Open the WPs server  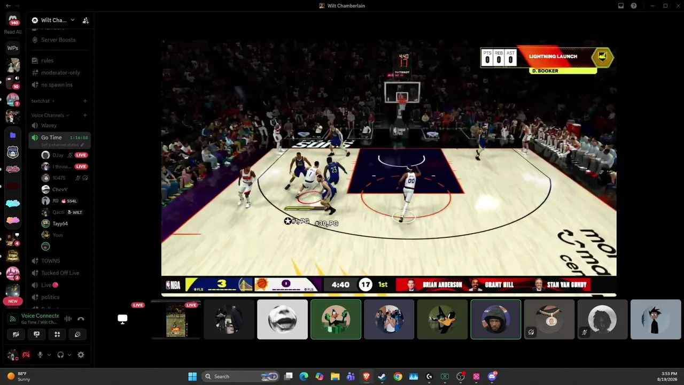[13, 48]
